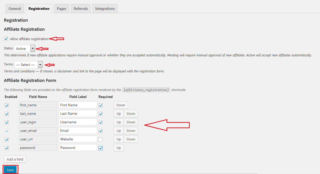
Task: Disable the user_url field enabled checkbox
Action: point(7,140)
